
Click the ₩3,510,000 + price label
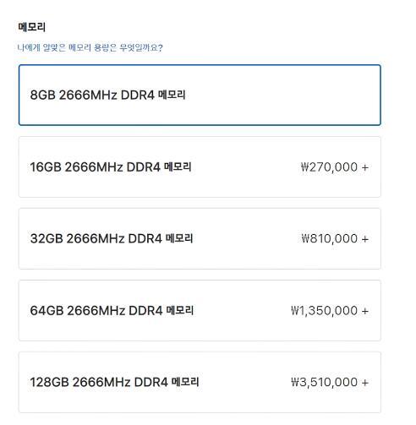coord(330,382)
